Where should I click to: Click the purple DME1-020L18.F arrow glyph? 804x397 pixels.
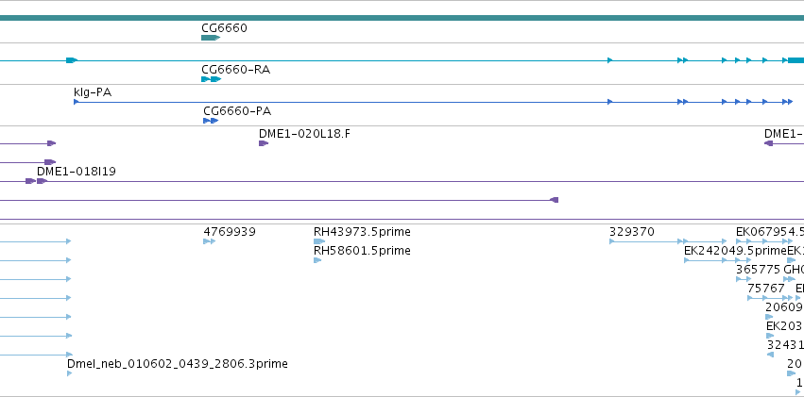[264, 143]
